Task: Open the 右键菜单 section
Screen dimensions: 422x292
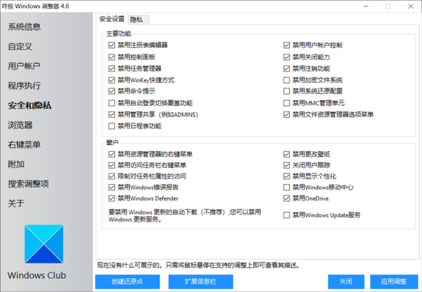Action: [24, 144]
